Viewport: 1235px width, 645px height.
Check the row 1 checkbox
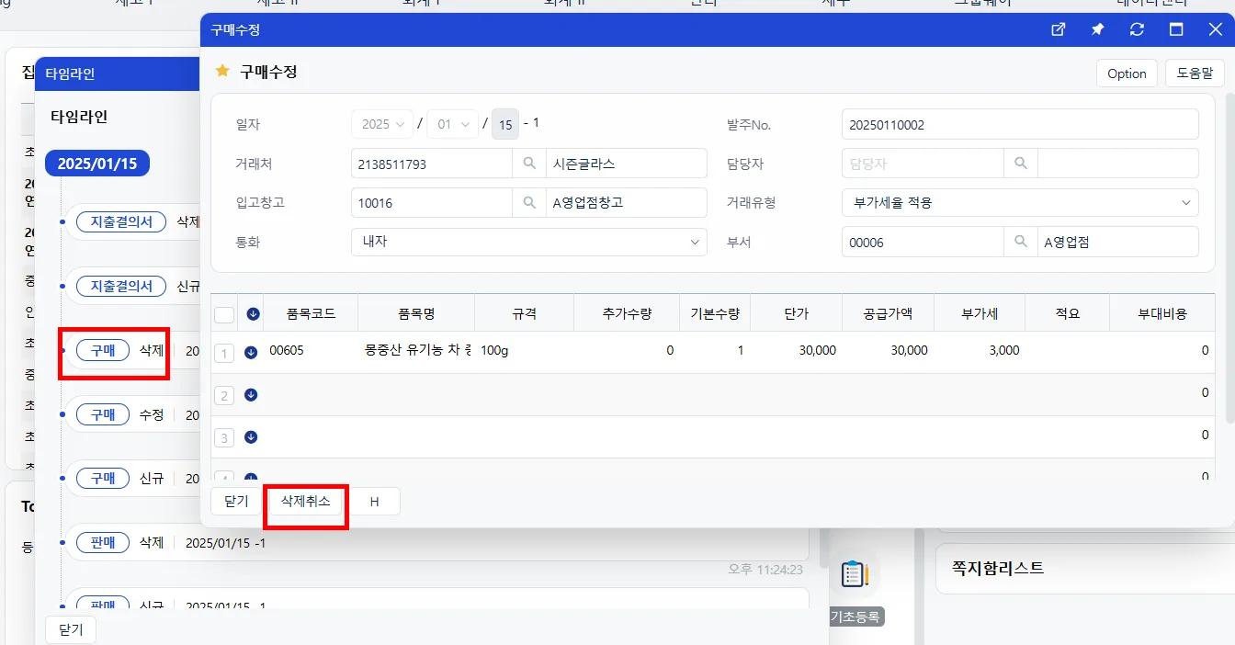click(224, 353)
